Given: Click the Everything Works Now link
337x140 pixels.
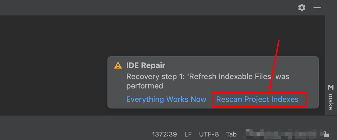Looking at the screenshot, I should (x=166, y=99).
